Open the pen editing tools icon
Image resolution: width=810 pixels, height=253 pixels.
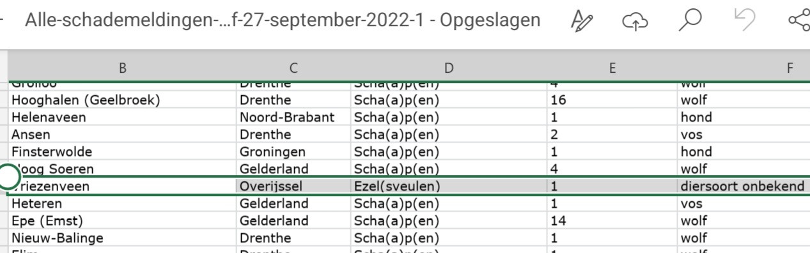pyautogui.click(x=581, y=21)
